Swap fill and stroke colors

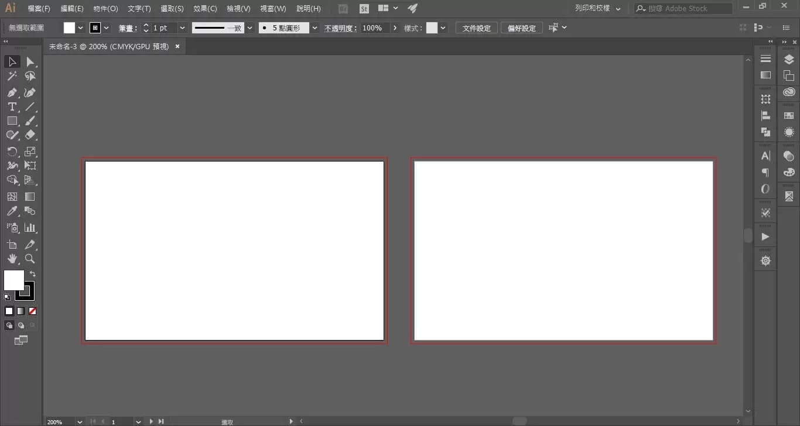point(32,274)
